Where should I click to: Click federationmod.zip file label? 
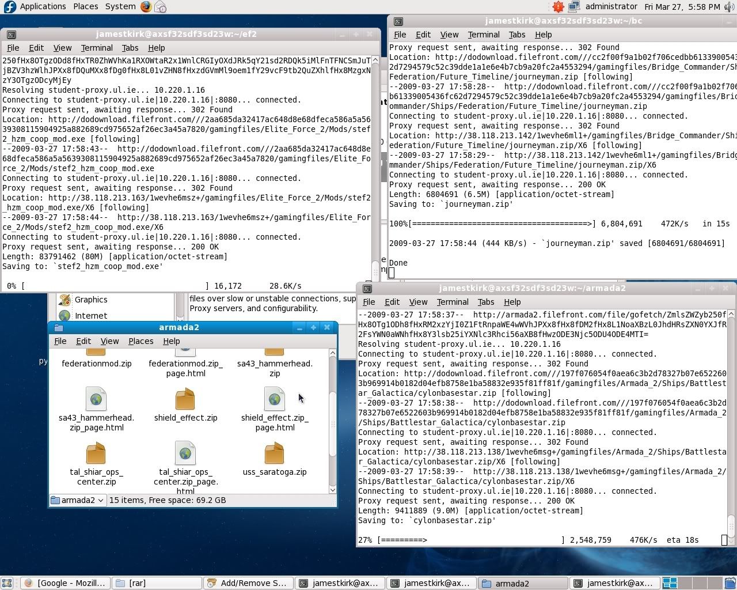pos(96,364)
